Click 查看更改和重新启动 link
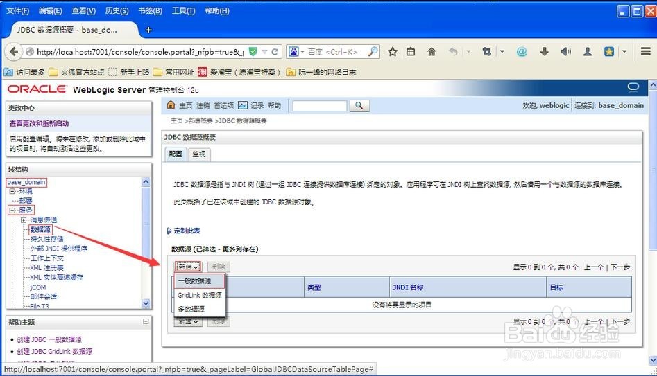 click(x=39, y=123)
